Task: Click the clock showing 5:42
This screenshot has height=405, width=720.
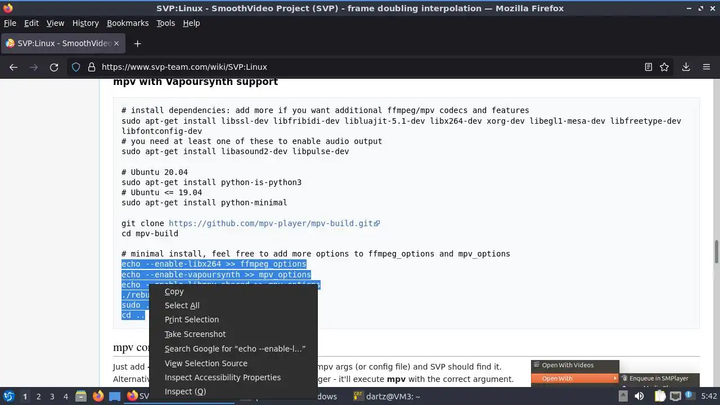Action: [x=709, y=397]
